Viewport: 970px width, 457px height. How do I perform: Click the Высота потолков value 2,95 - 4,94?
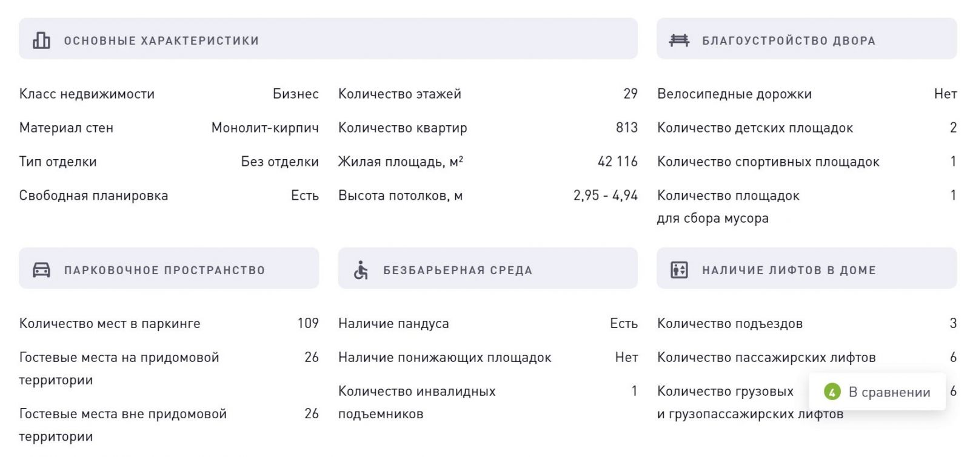point(606,196)
